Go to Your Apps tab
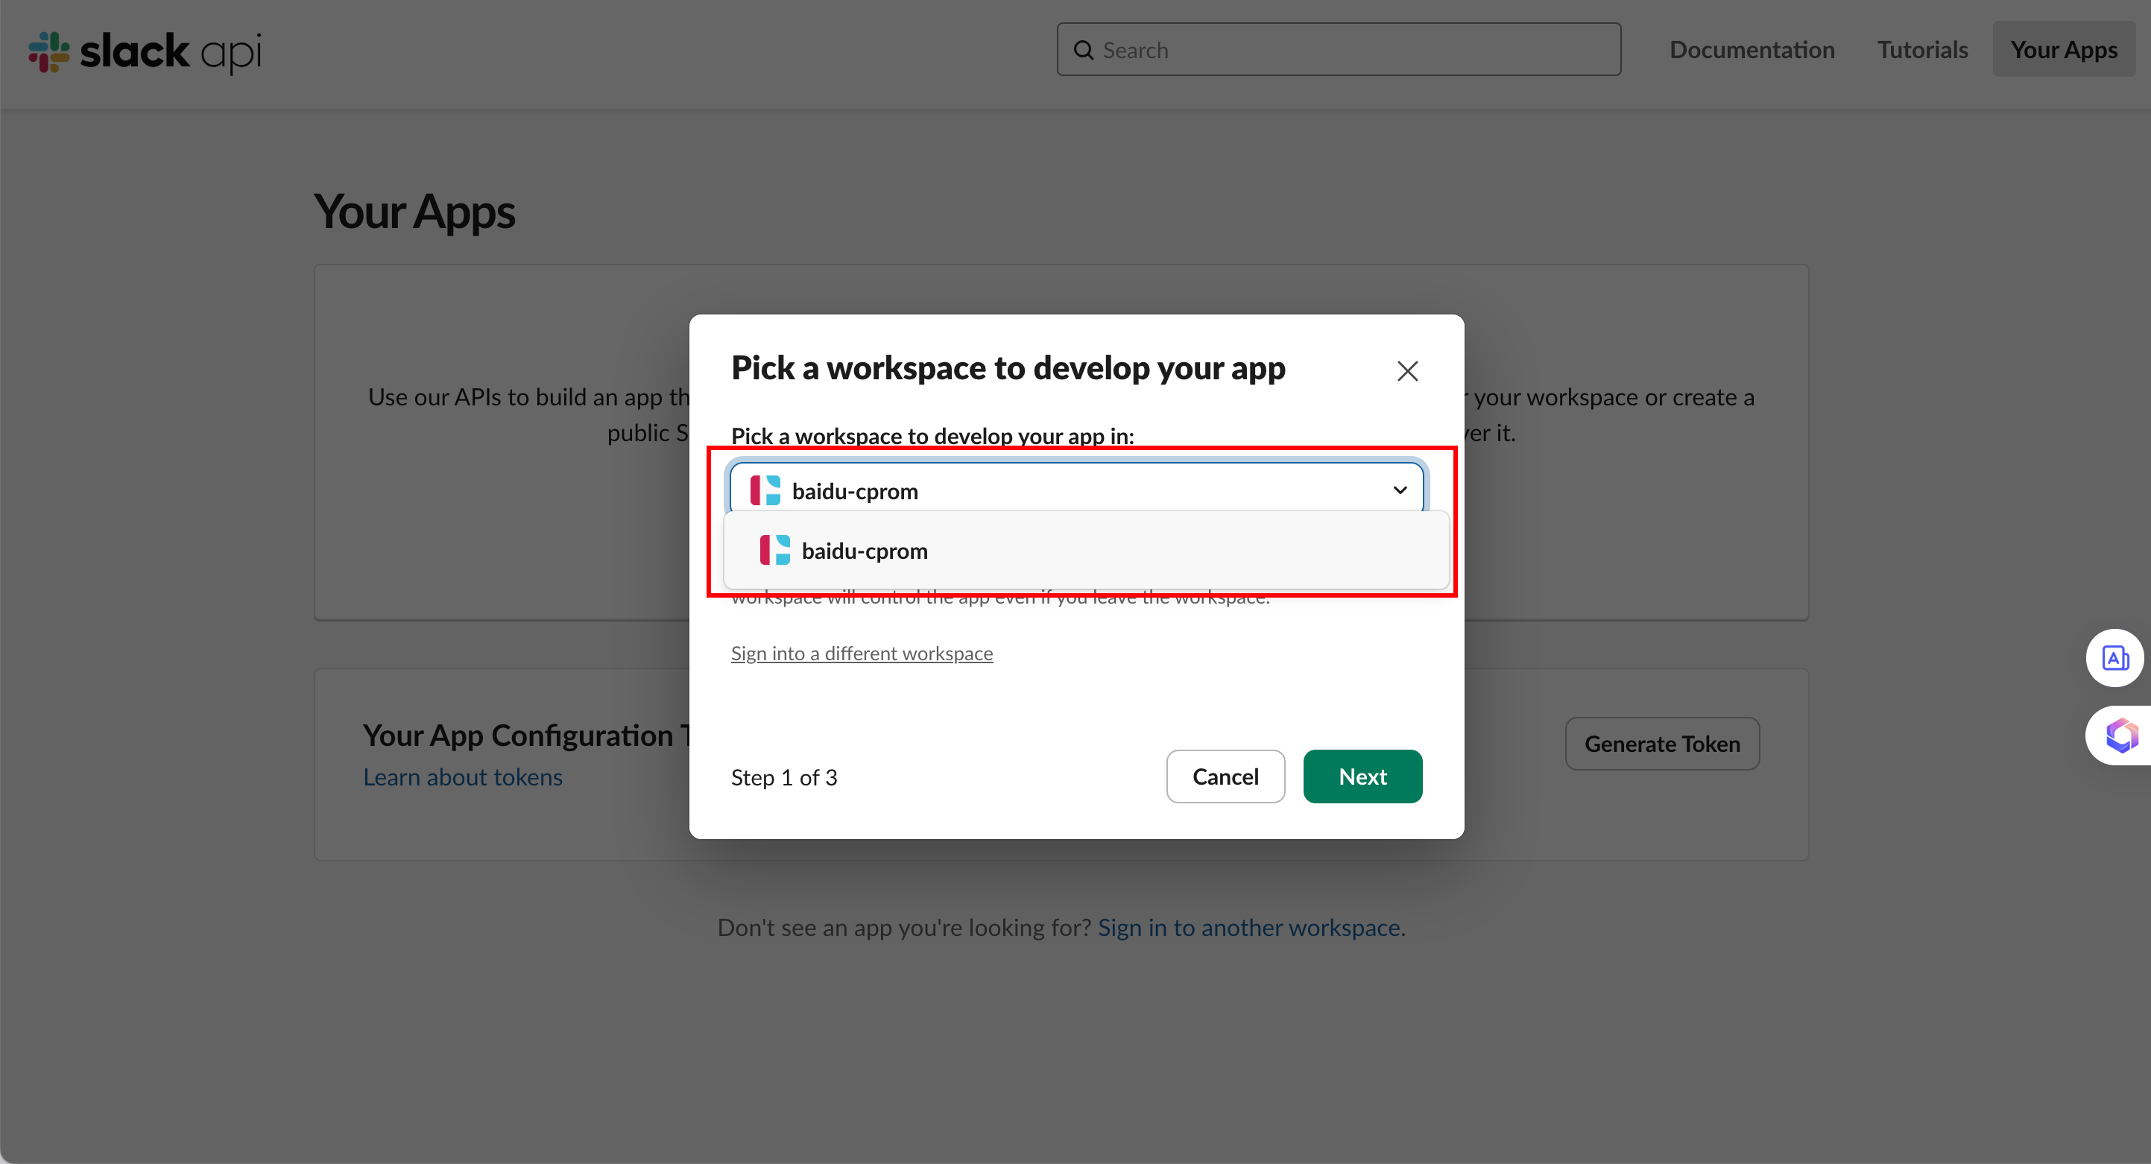Viewport: 2151px width, 1164px height. [x=2063, y=49]
